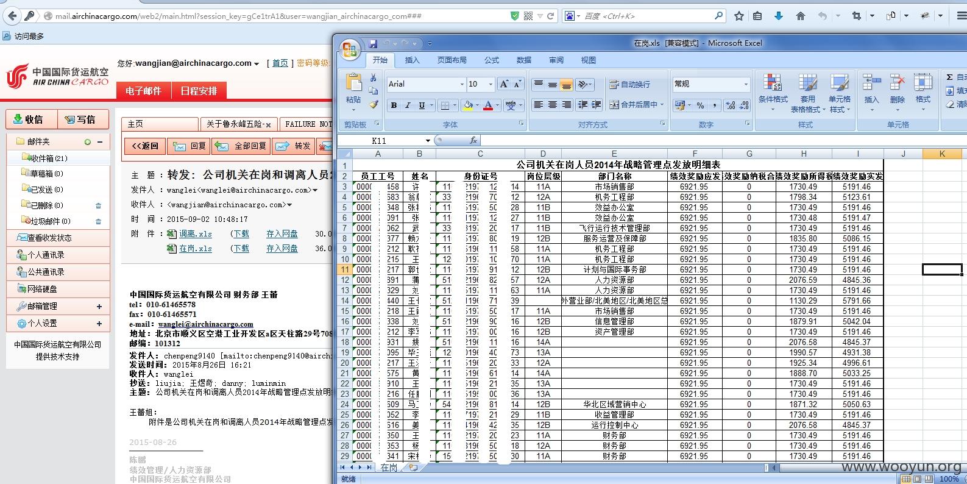Expand the 邮箱管理 section
The image size is (967, 484).
tap(99, 307)
